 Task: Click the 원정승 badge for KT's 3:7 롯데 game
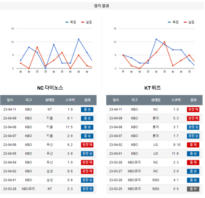[x=193, y=127]
